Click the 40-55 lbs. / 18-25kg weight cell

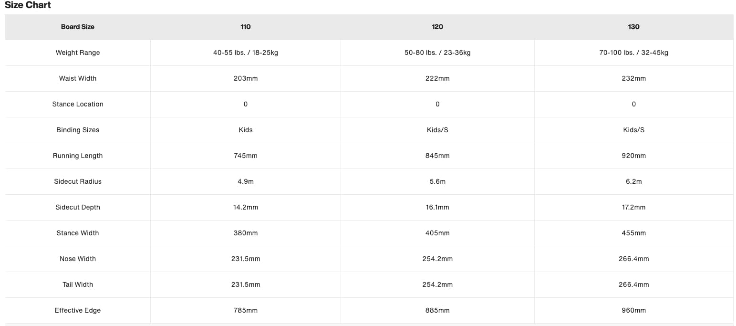click(x=245, y=53)
